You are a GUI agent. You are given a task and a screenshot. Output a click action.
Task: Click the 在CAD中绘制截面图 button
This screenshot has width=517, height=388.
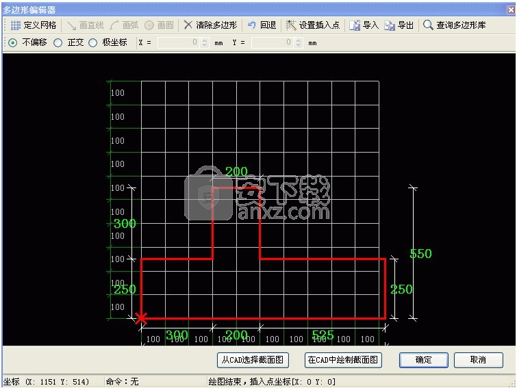click(x=343, y=360)
